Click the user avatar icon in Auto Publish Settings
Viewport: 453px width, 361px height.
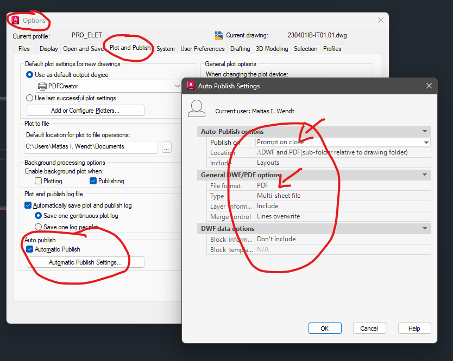197,108
